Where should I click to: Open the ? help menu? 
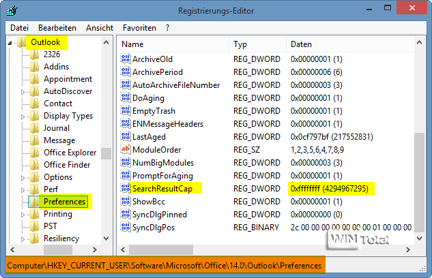pos(167,28)
